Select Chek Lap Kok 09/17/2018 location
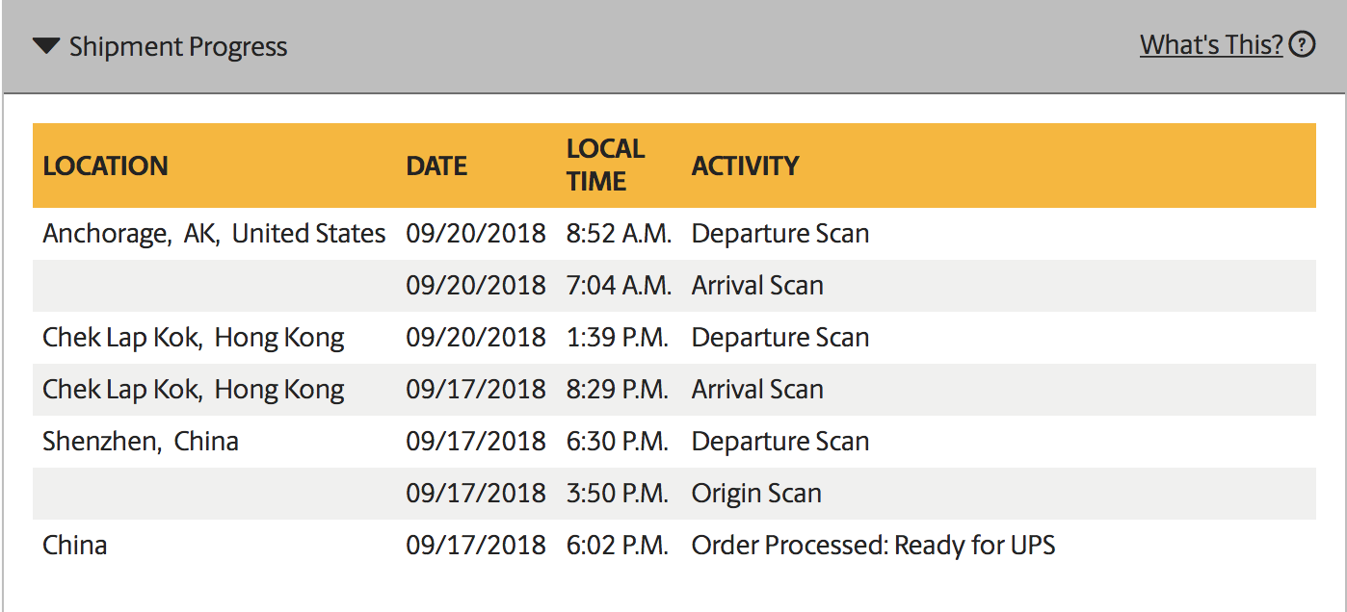 tap(193, 390)
